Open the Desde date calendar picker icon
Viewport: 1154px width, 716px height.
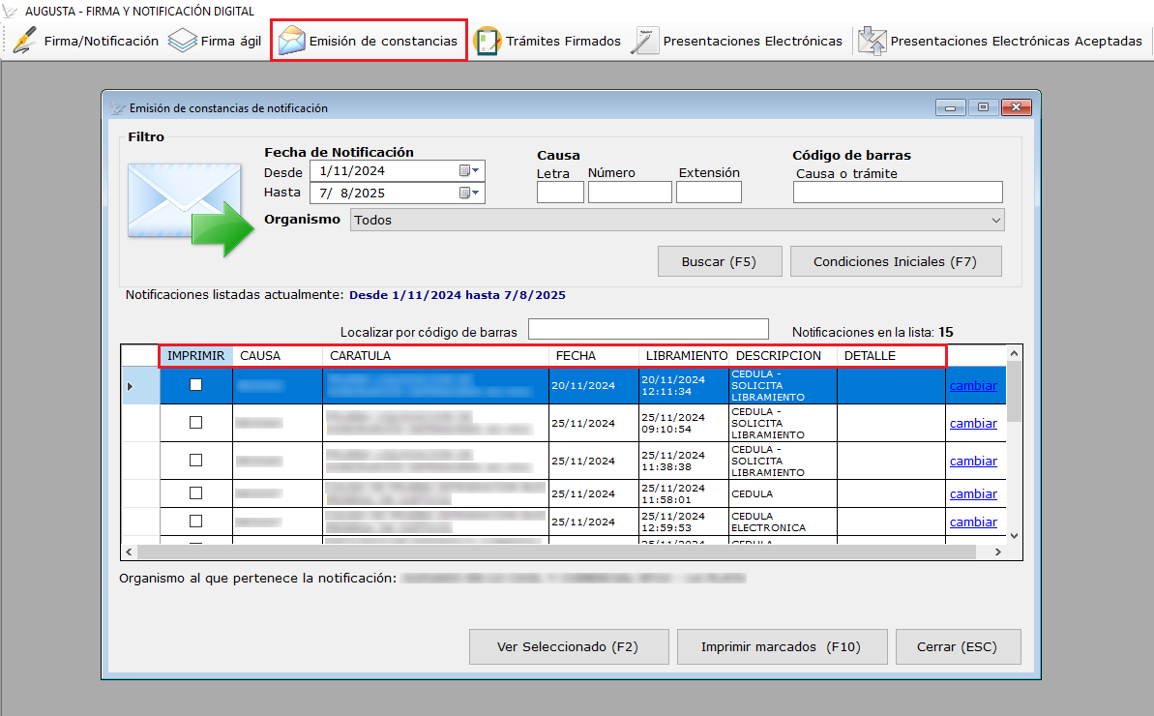coord(469,171)
